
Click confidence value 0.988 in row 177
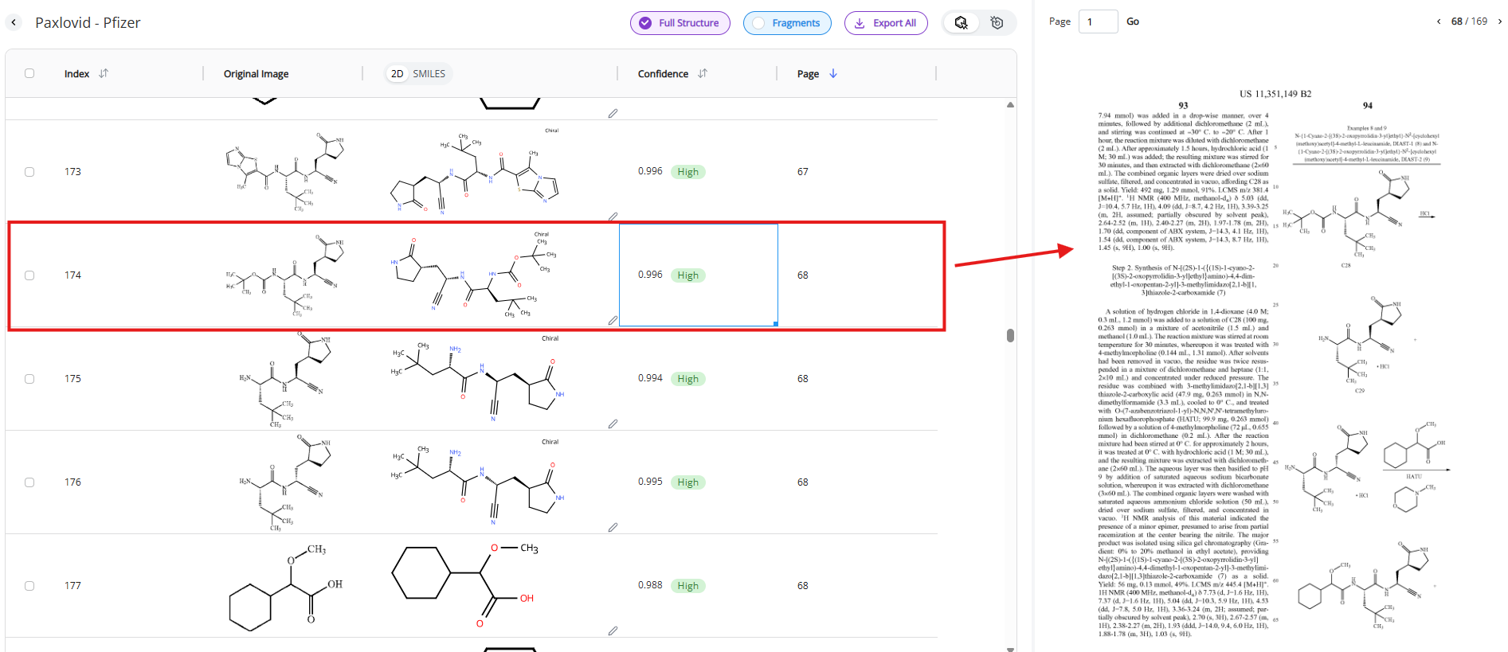click(x=650, y=585)
